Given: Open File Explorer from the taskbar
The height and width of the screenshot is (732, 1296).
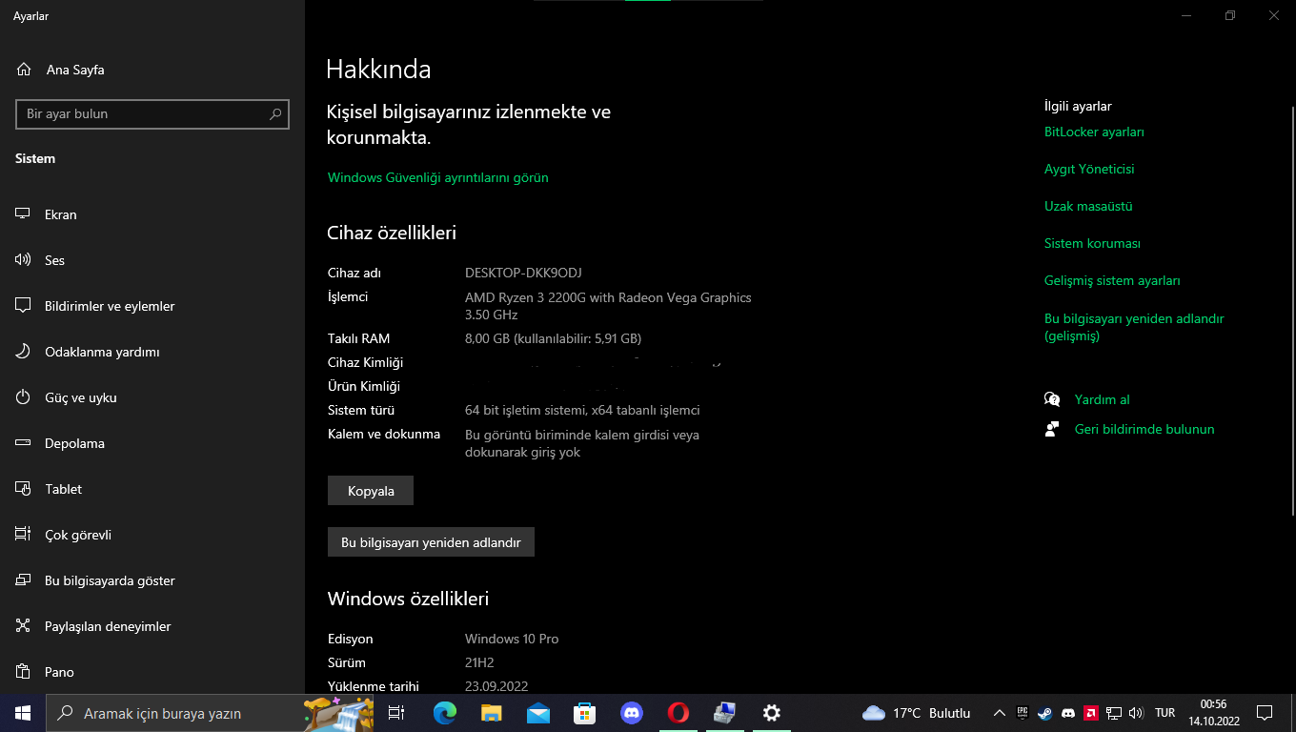Looking at the screenshot, I should click(491, 713).
